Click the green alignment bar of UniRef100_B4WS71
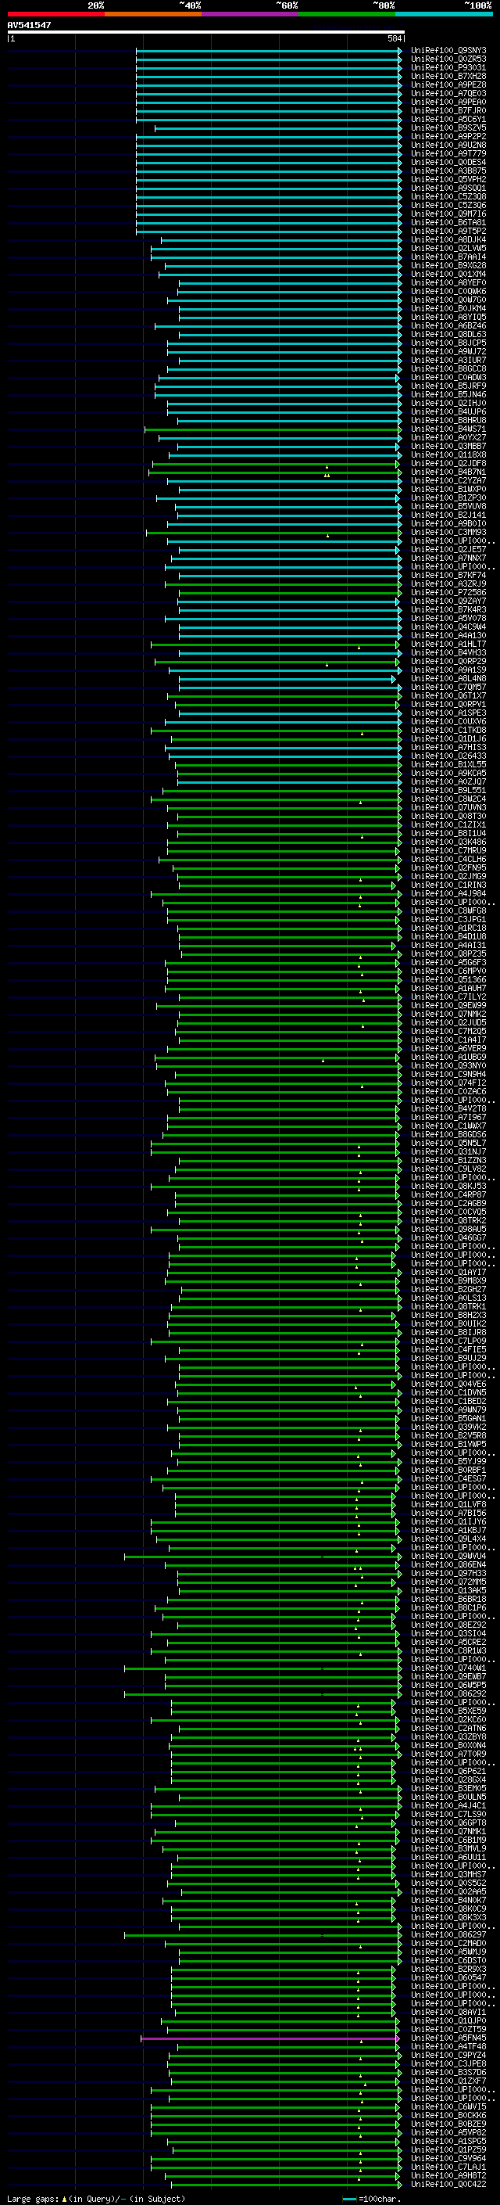 (x=273, y=429)
